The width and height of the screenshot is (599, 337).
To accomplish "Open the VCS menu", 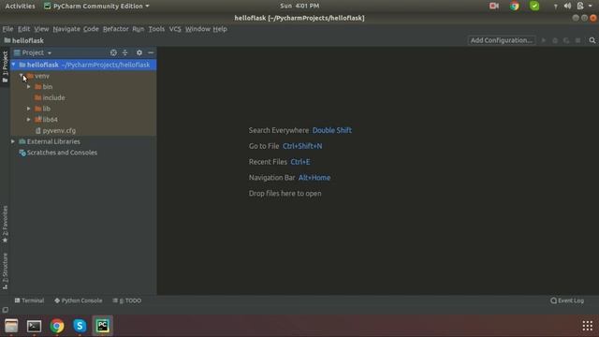I will [x=175, y=29].
